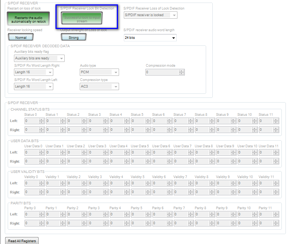Viewport: 291px width, 244px height.
Task: Open the 24 bits audio word length dropdown
Action: click(x=150, y=38)
